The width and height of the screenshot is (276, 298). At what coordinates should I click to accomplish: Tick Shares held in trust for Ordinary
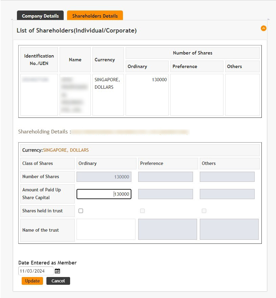click(81, 211)
